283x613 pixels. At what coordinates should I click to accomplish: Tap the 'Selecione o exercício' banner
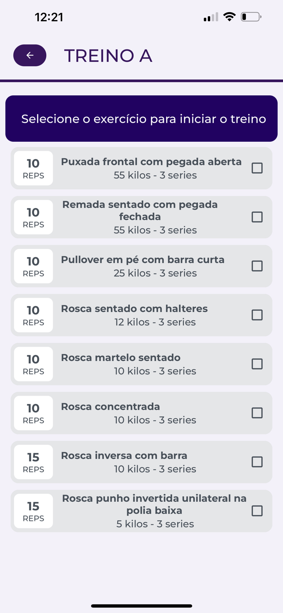tap(141, 119)
